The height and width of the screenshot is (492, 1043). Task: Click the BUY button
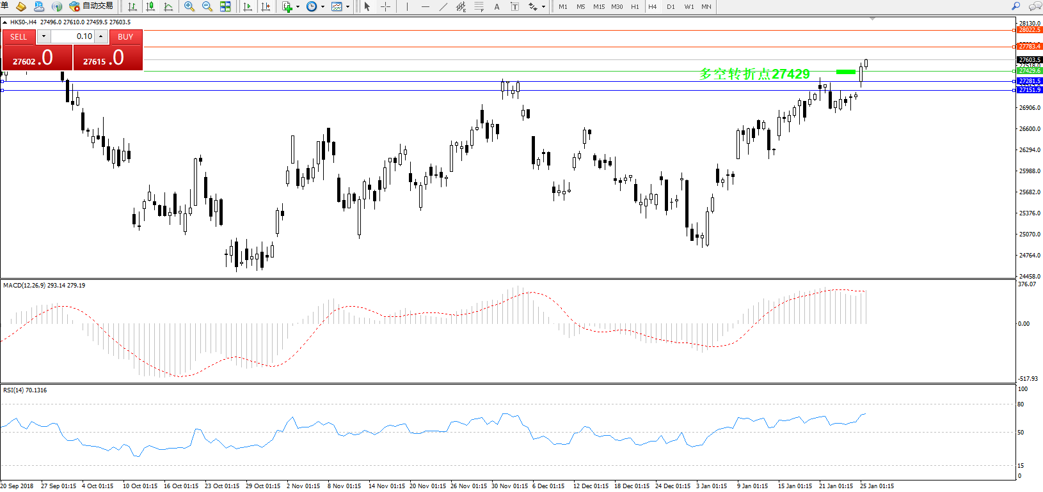pos(125,36)
